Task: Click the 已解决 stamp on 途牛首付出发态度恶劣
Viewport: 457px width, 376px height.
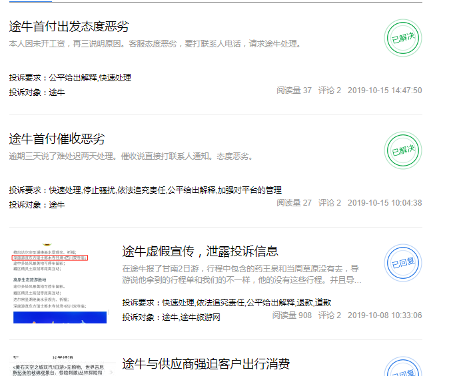Action: [403, 37]
